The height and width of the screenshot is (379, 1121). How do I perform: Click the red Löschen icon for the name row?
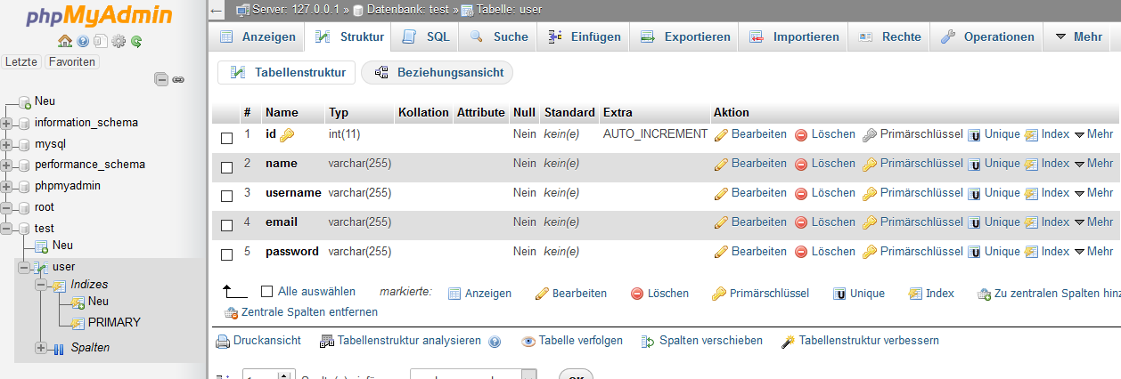801,165
